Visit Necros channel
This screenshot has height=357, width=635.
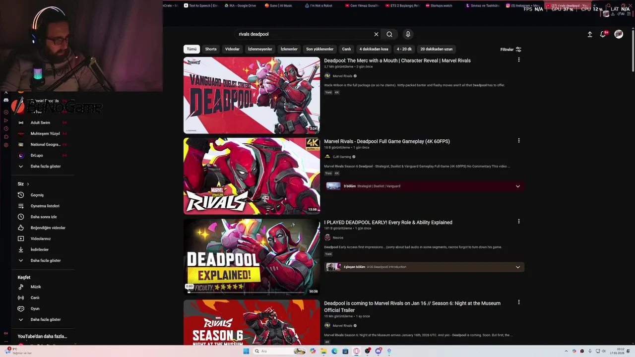coord(338,238)
